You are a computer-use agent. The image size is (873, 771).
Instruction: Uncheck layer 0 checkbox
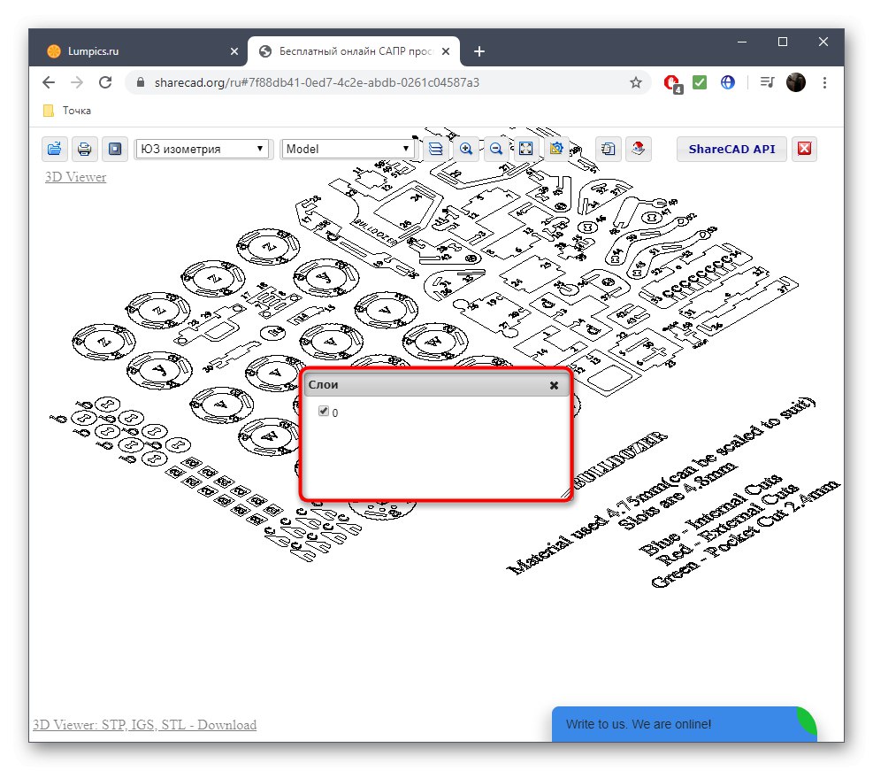click(x=324, y=411)
